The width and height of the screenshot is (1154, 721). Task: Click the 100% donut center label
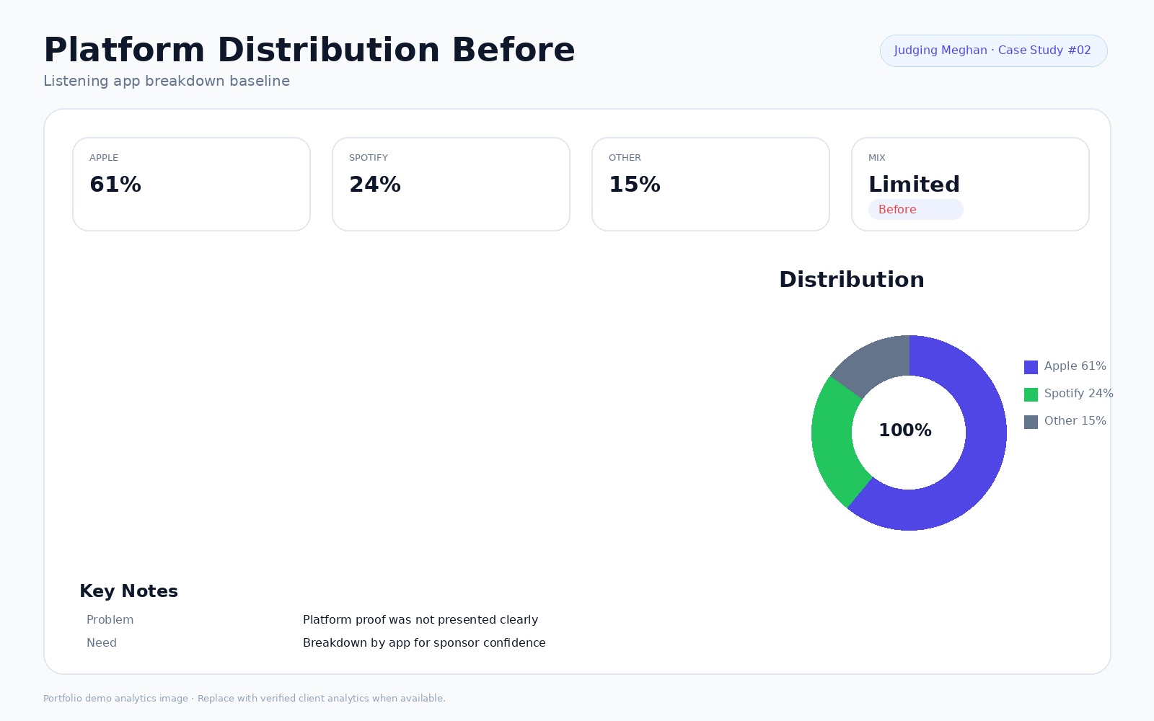tap(905, 430)
